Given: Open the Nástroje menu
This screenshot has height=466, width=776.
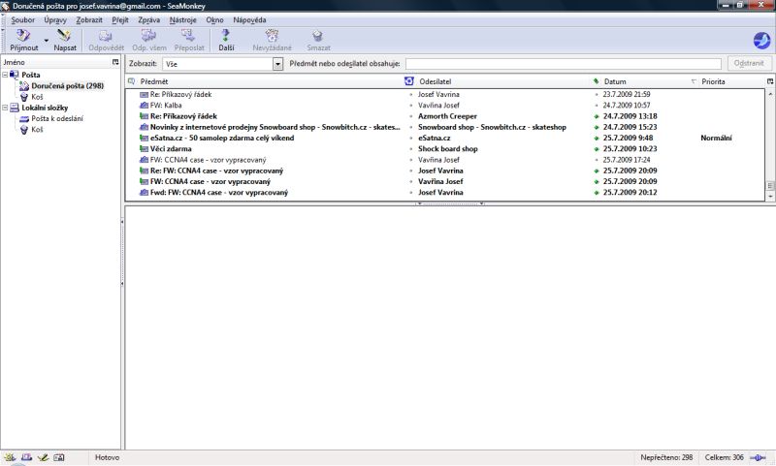Looking at the screenshot, I should 182,20.
